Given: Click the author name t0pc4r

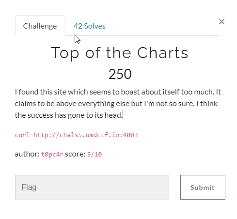Looking at the screenshot, I should [x=52, y=154].
